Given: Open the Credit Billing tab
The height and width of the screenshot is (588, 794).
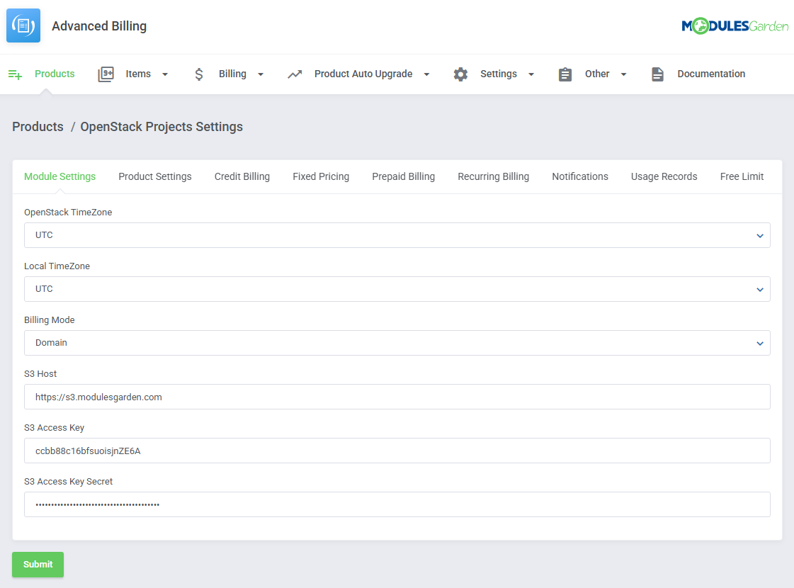Looking at the screenshot, I should (242, 176).
